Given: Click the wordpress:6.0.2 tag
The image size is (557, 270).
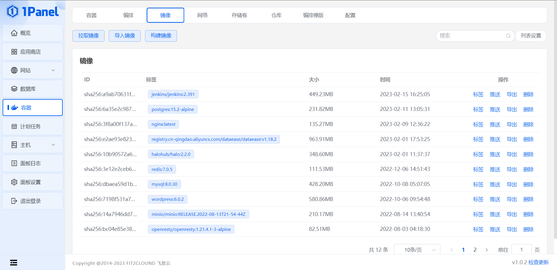Looking at the screenshot, I should pos(168,199).
